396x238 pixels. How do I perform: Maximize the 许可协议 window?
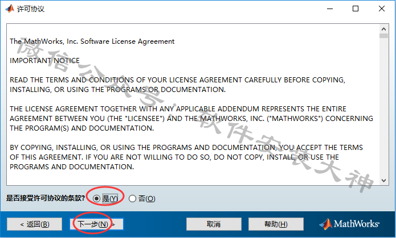[356, 9]
